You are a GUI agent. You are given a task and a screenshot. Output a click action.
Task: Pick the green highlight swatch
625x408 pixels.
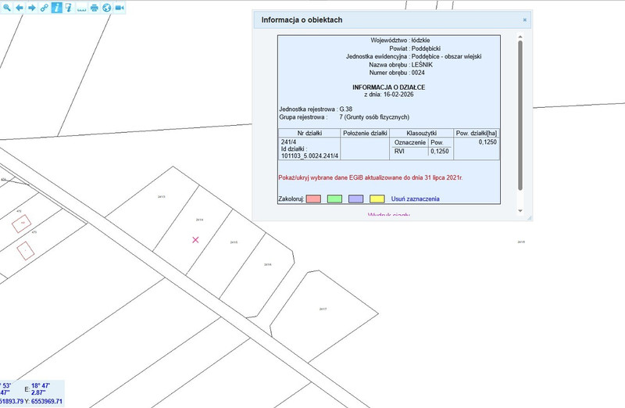(x=334, y=199)
